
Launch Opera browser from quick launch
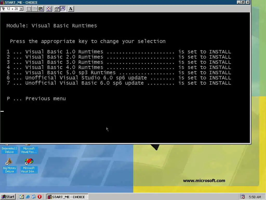pos(39,197)
